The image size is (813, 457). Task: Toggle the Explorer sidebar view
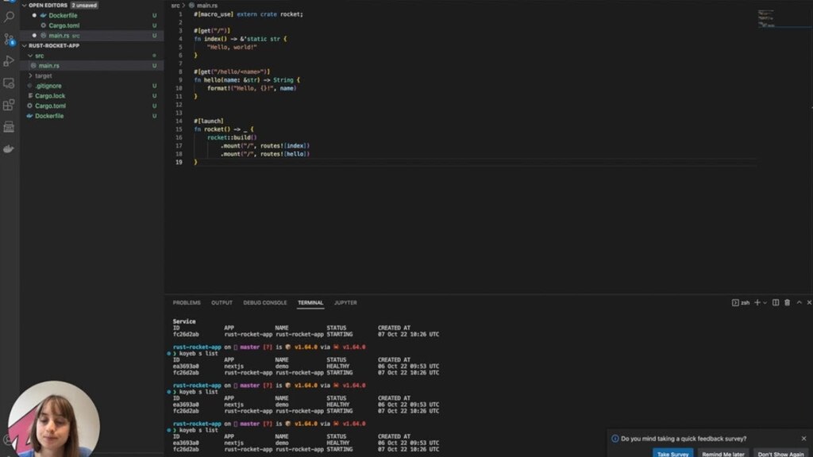8,3
